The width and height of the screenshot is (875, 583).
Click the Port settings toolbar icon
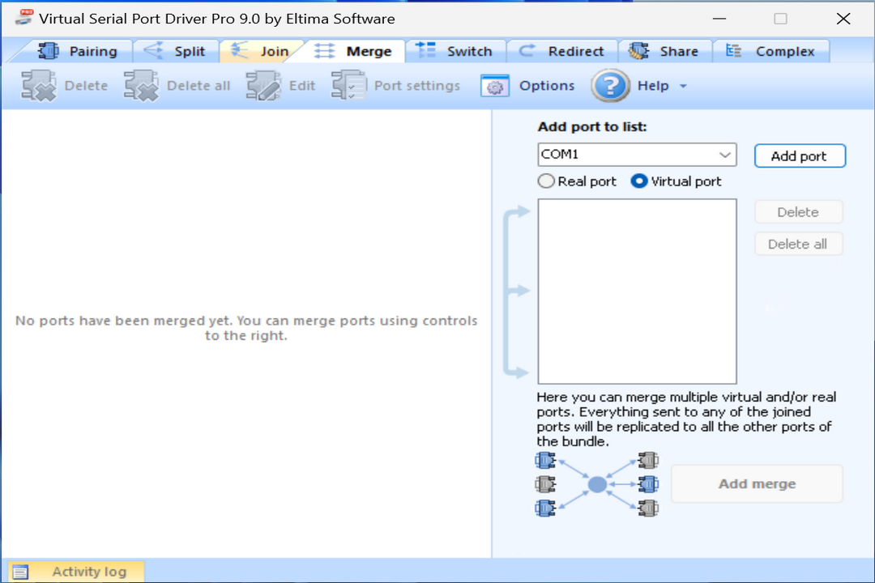[x=348, y=85]
